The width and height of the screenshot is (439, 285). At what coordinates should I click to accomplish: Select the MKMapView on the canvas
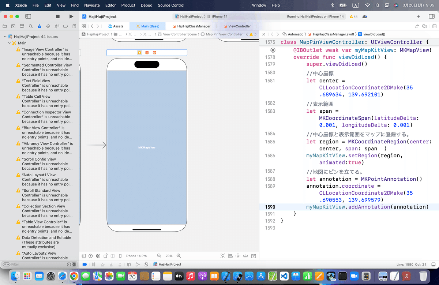(x=147, y=147)
